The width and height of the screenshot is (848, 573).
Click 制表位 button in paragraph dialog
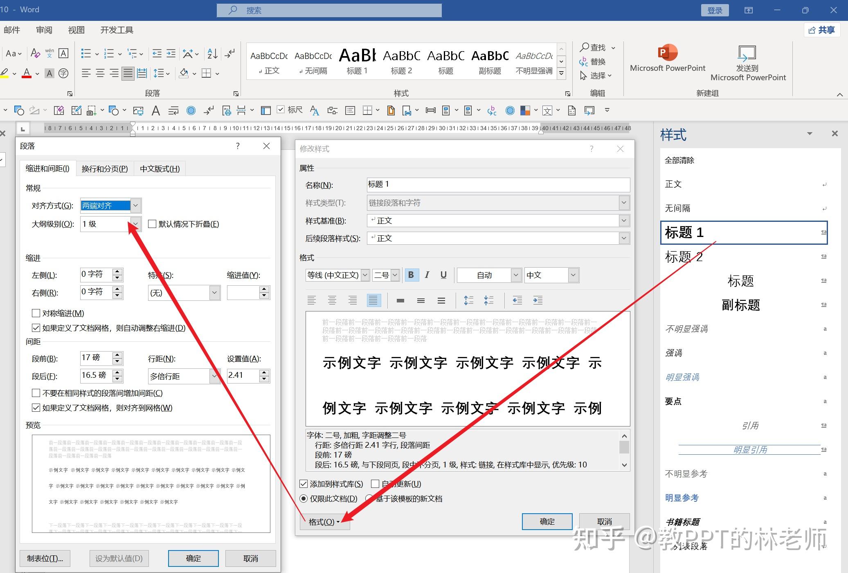tap(45, 558)
